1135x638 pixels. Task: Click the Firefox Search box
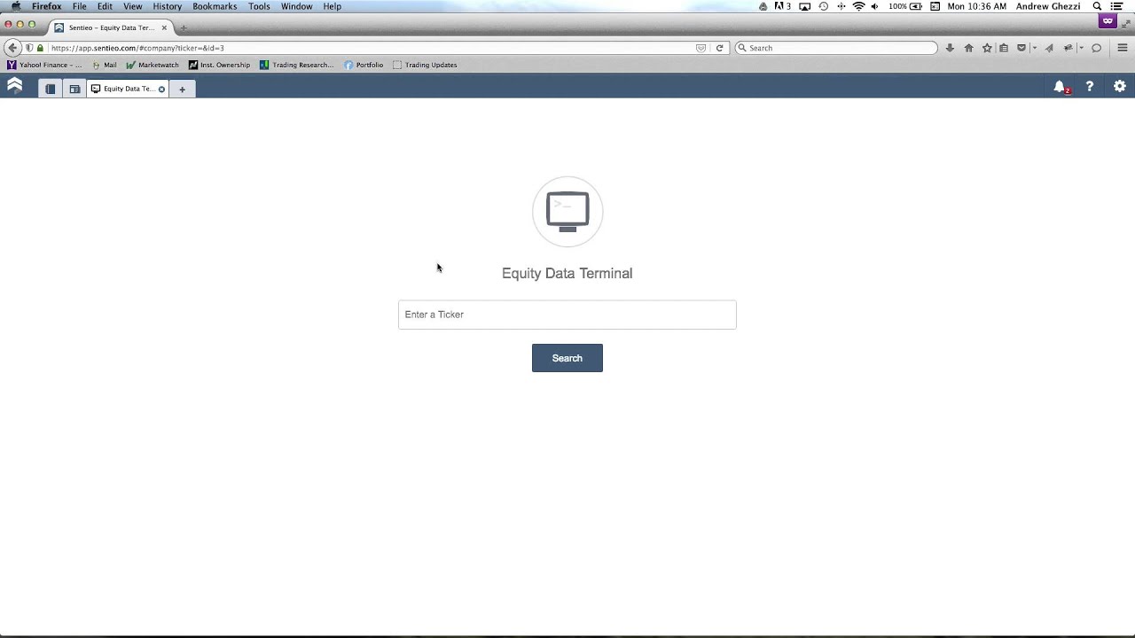[x=836, y=48]
